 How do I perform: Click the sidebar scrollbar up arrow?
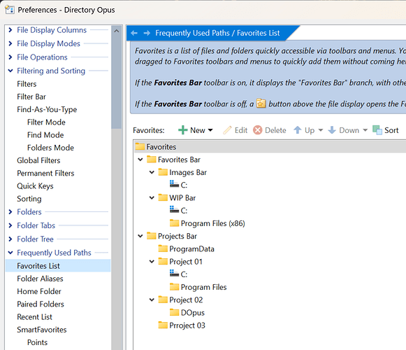tap(117, 31)
